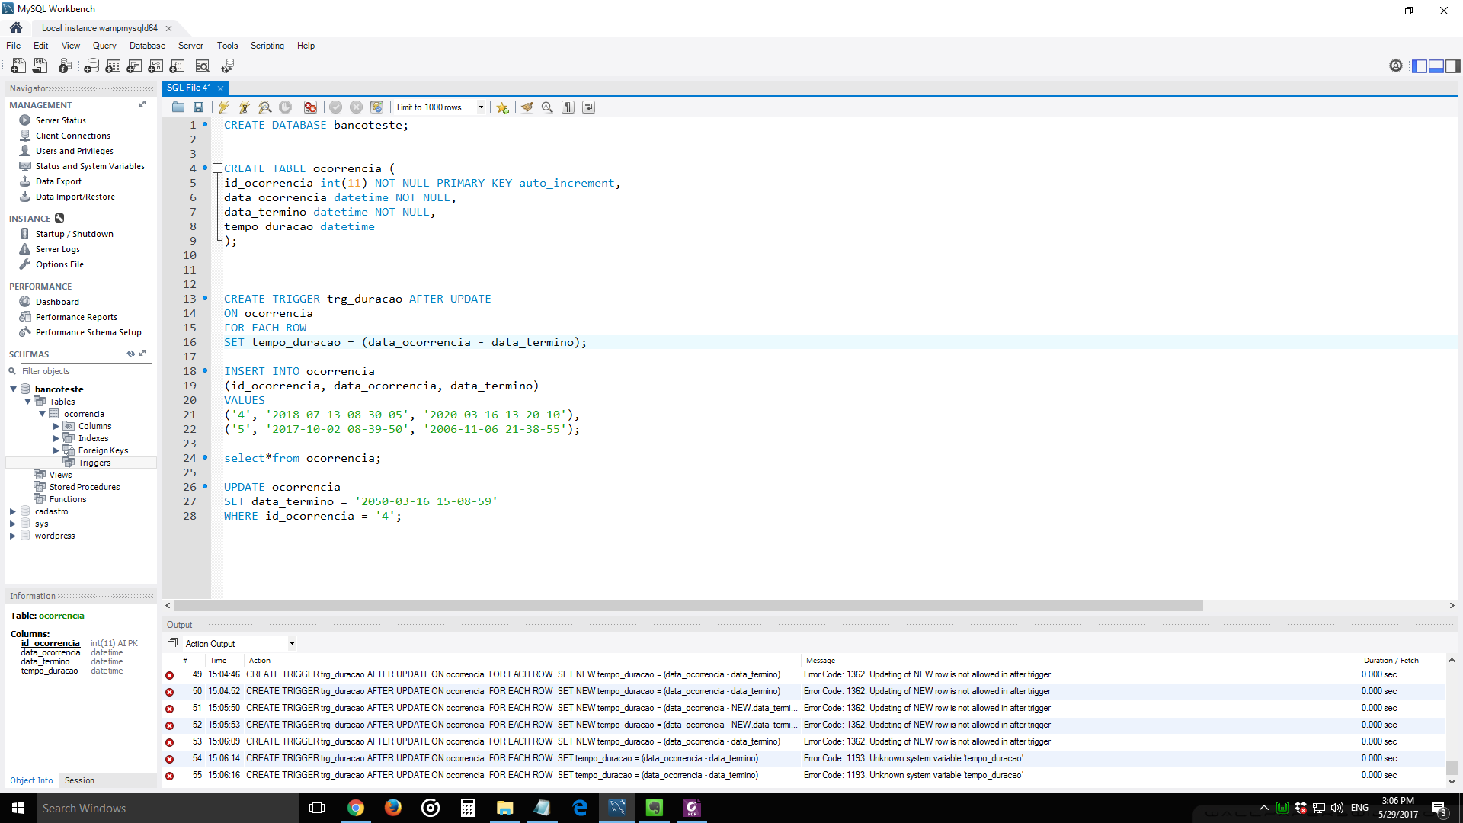1463x823 pixels.
Task: Switch to the Object Info tab
Action: (x=31, y=780)
